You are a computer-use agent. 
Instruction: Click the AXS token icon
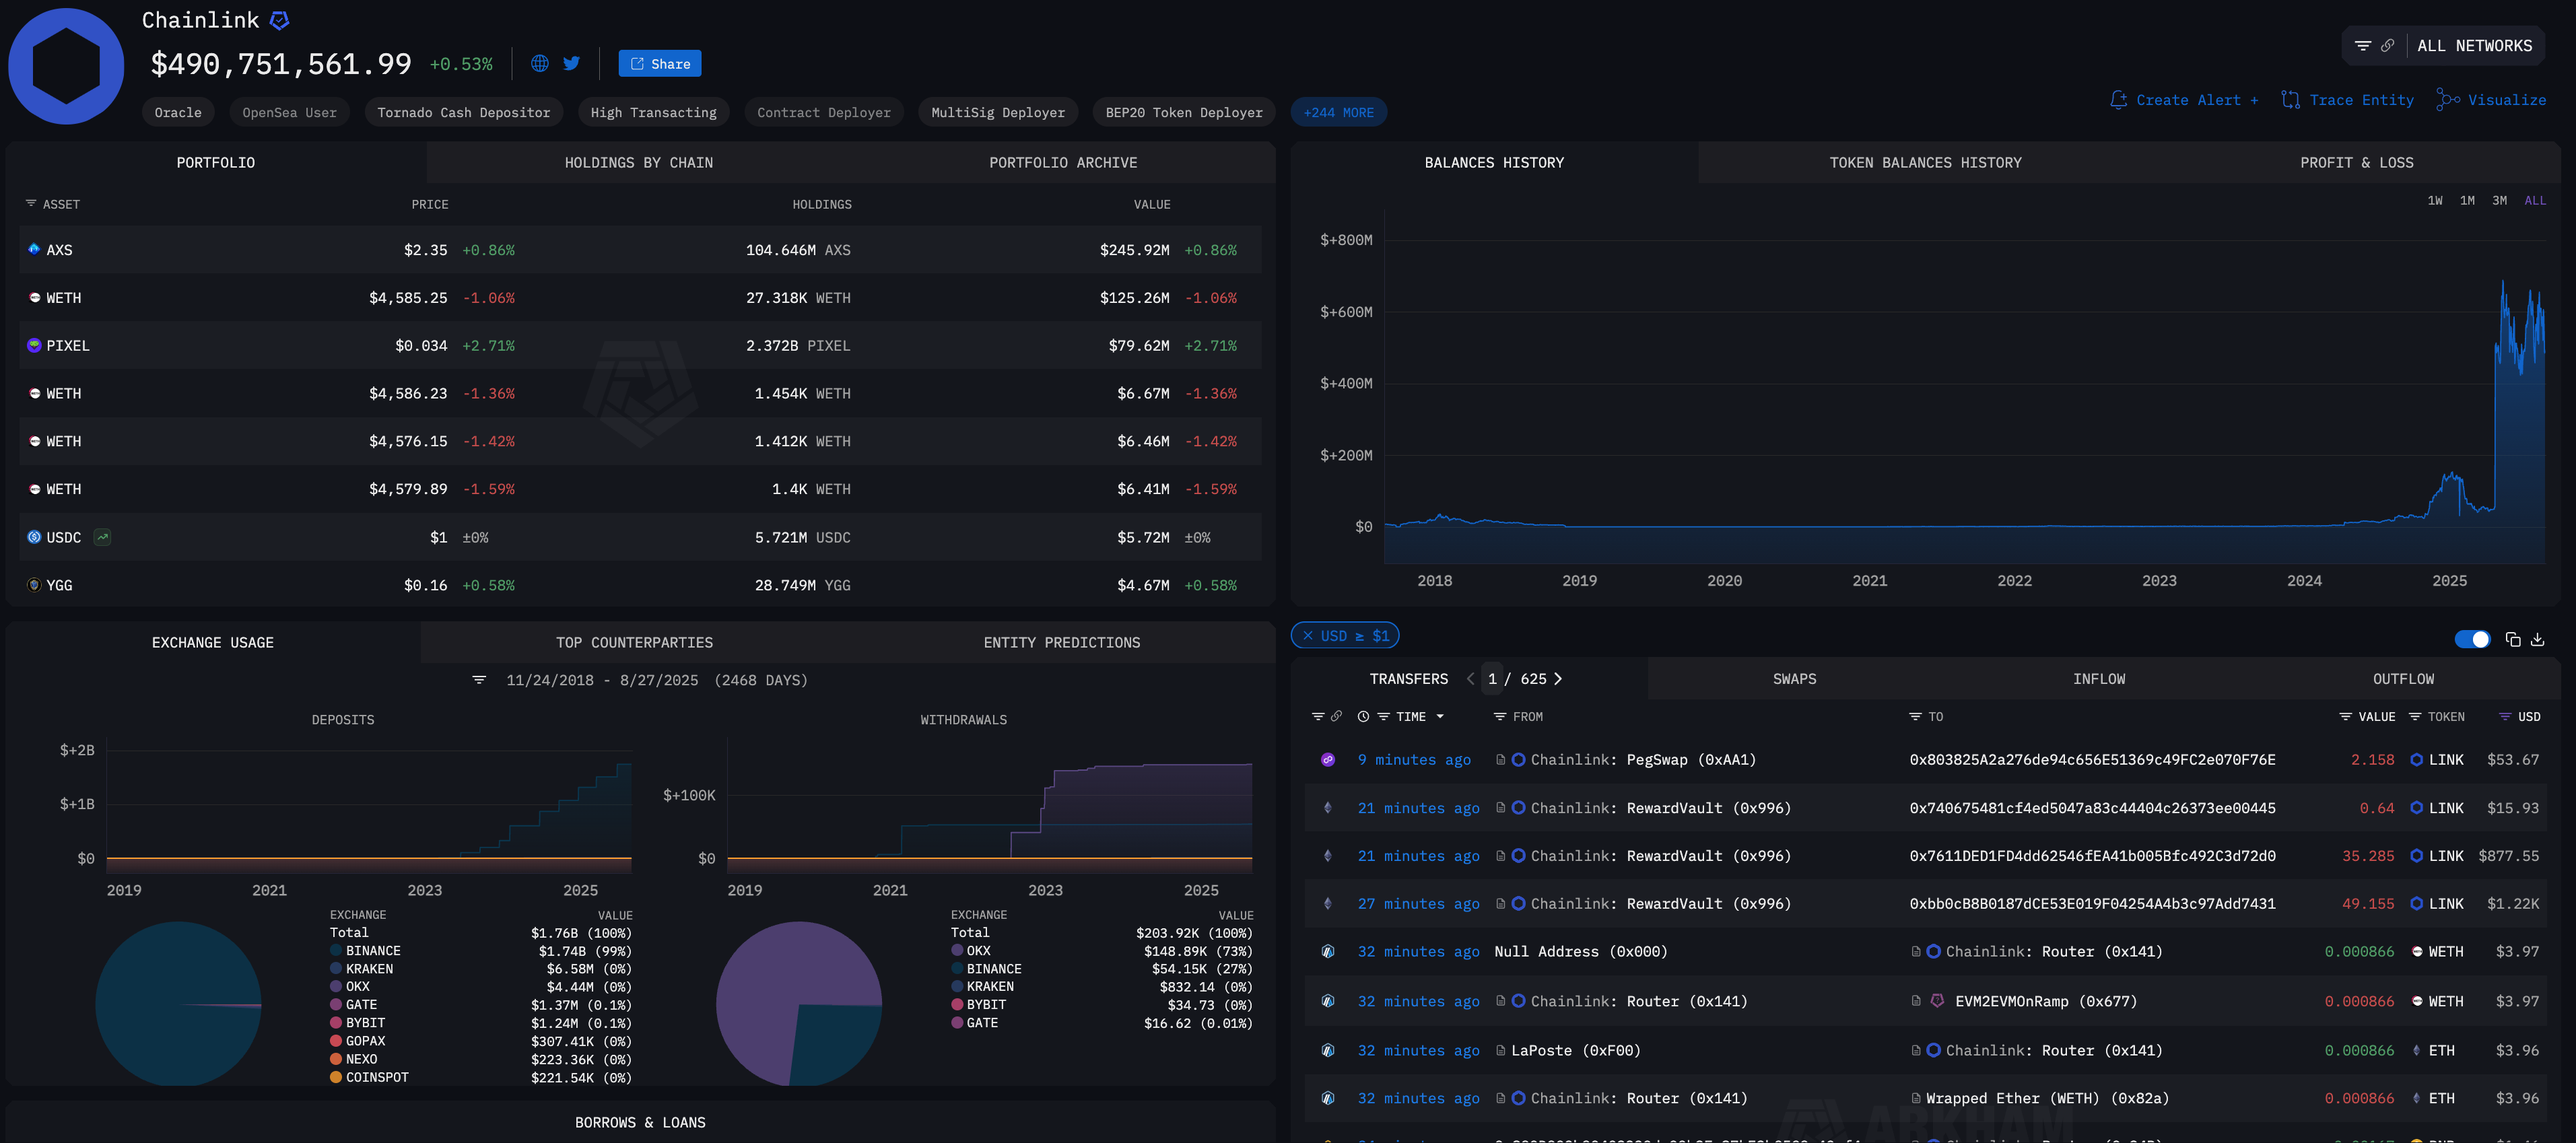pos(34,249)
